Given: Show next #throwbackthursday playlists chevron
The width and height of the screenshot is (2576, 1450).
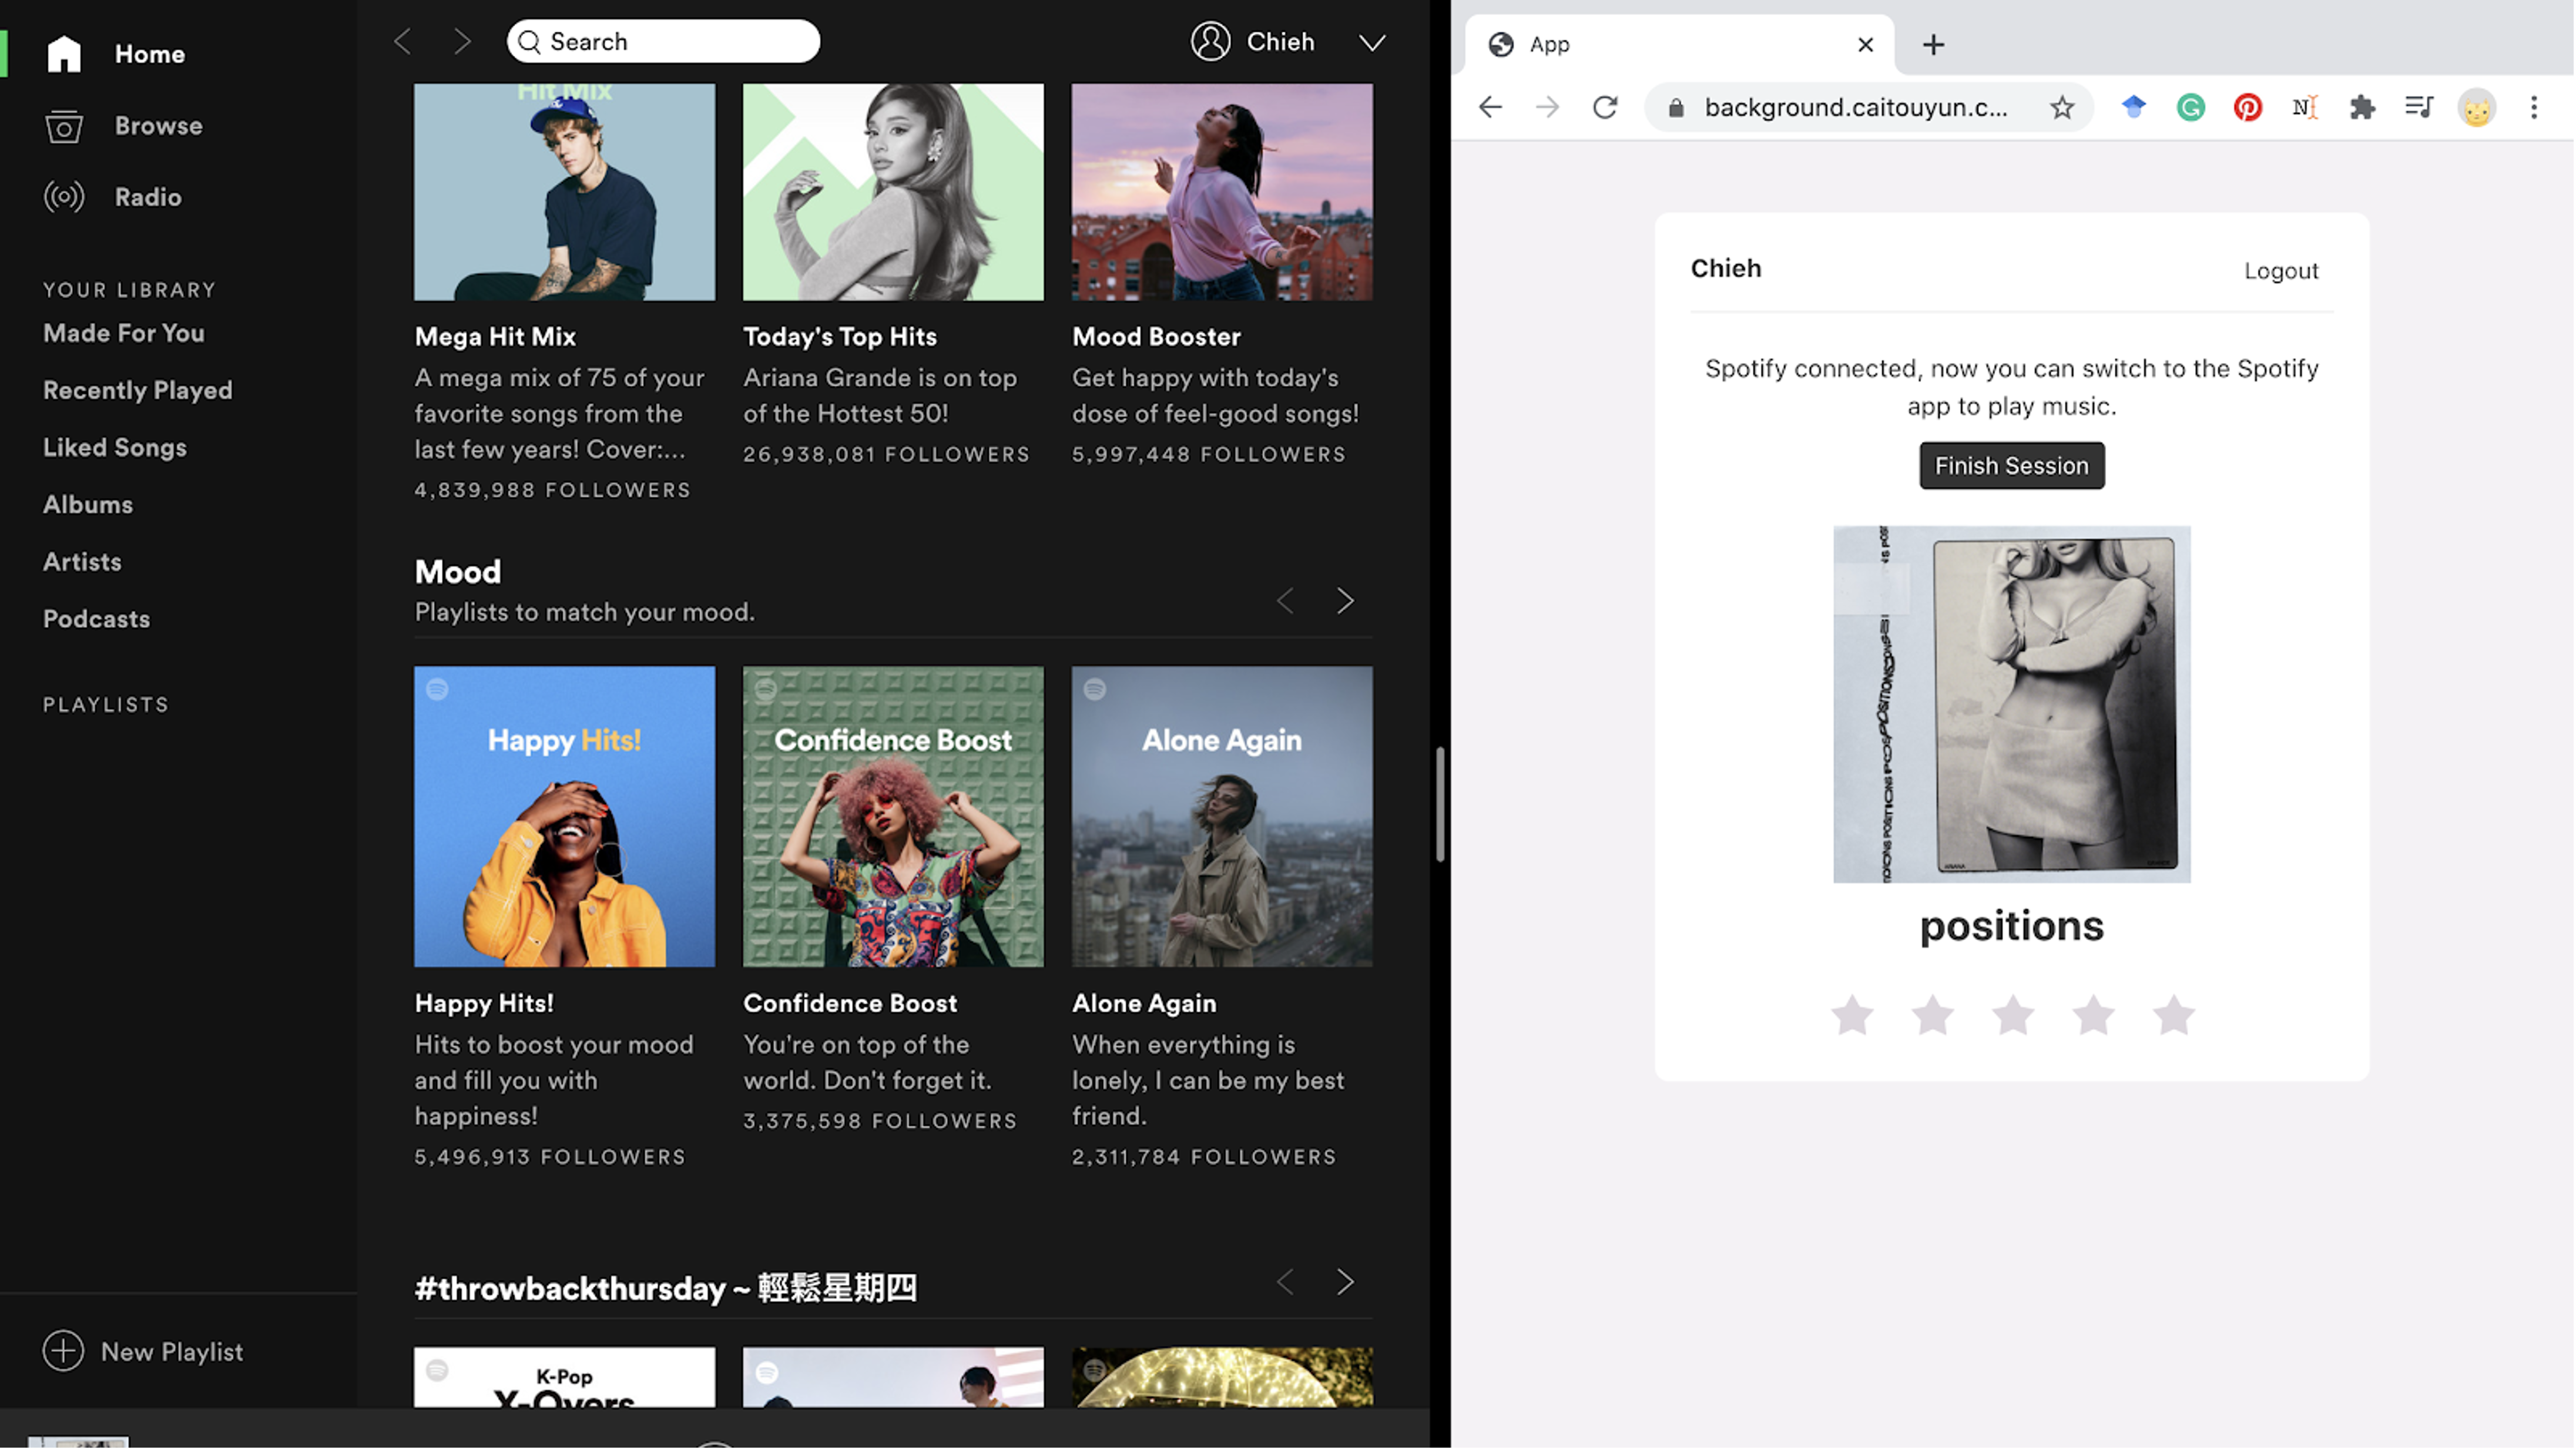Looking at the screenshot, I should click(x=1345, y=1283).
